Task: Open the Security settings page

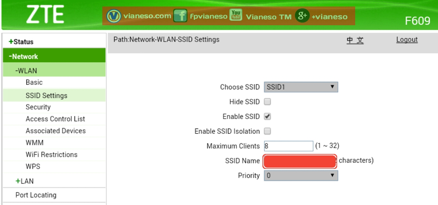Action: [x=39, y=107]
